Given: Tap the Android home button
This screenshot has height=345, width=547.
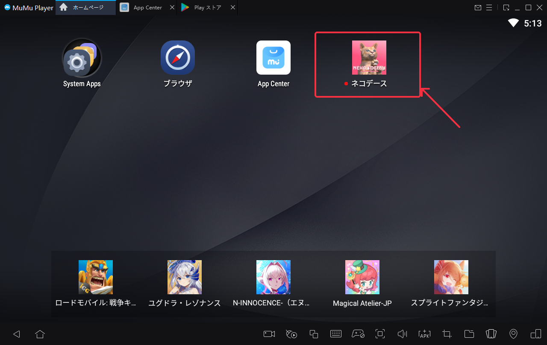Looking at the screenshot, I should (x=40, y=334).
